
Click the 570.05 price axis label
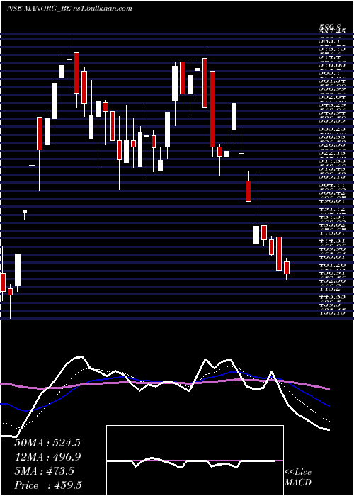coord(331,64)
